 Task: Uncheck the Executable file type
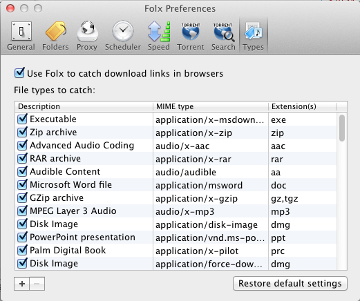coord(22,119)
